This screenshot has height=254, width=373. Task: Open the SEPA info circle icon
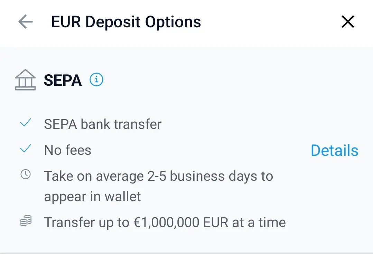click(x=96, y=79)
